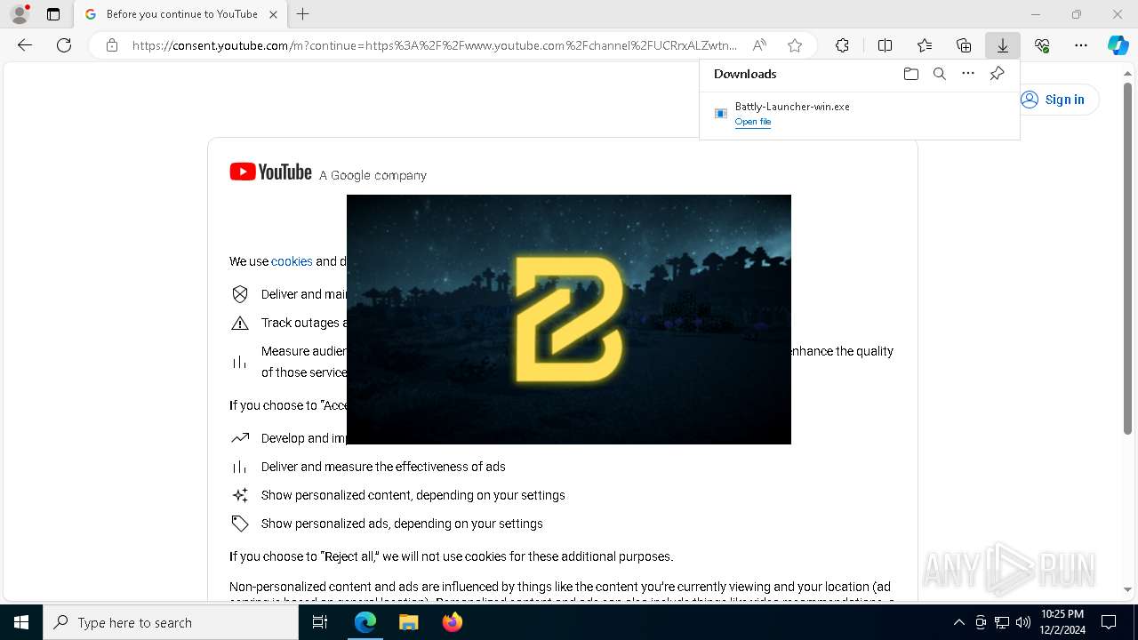Open downloads folder icon in panel
This screenshot has height=640, width=1138.
tap(910, 74)
